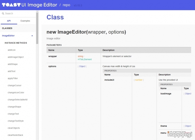Click the new ImageEditor constructor heading
Screen dimensions: 195x140
[x=86, y=32]
